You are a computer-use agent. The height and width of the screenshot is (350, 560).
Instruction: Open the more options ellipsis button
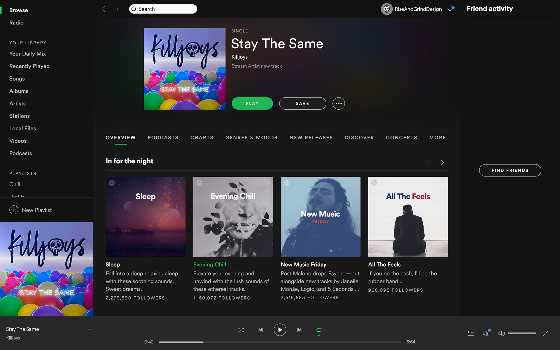339,104
